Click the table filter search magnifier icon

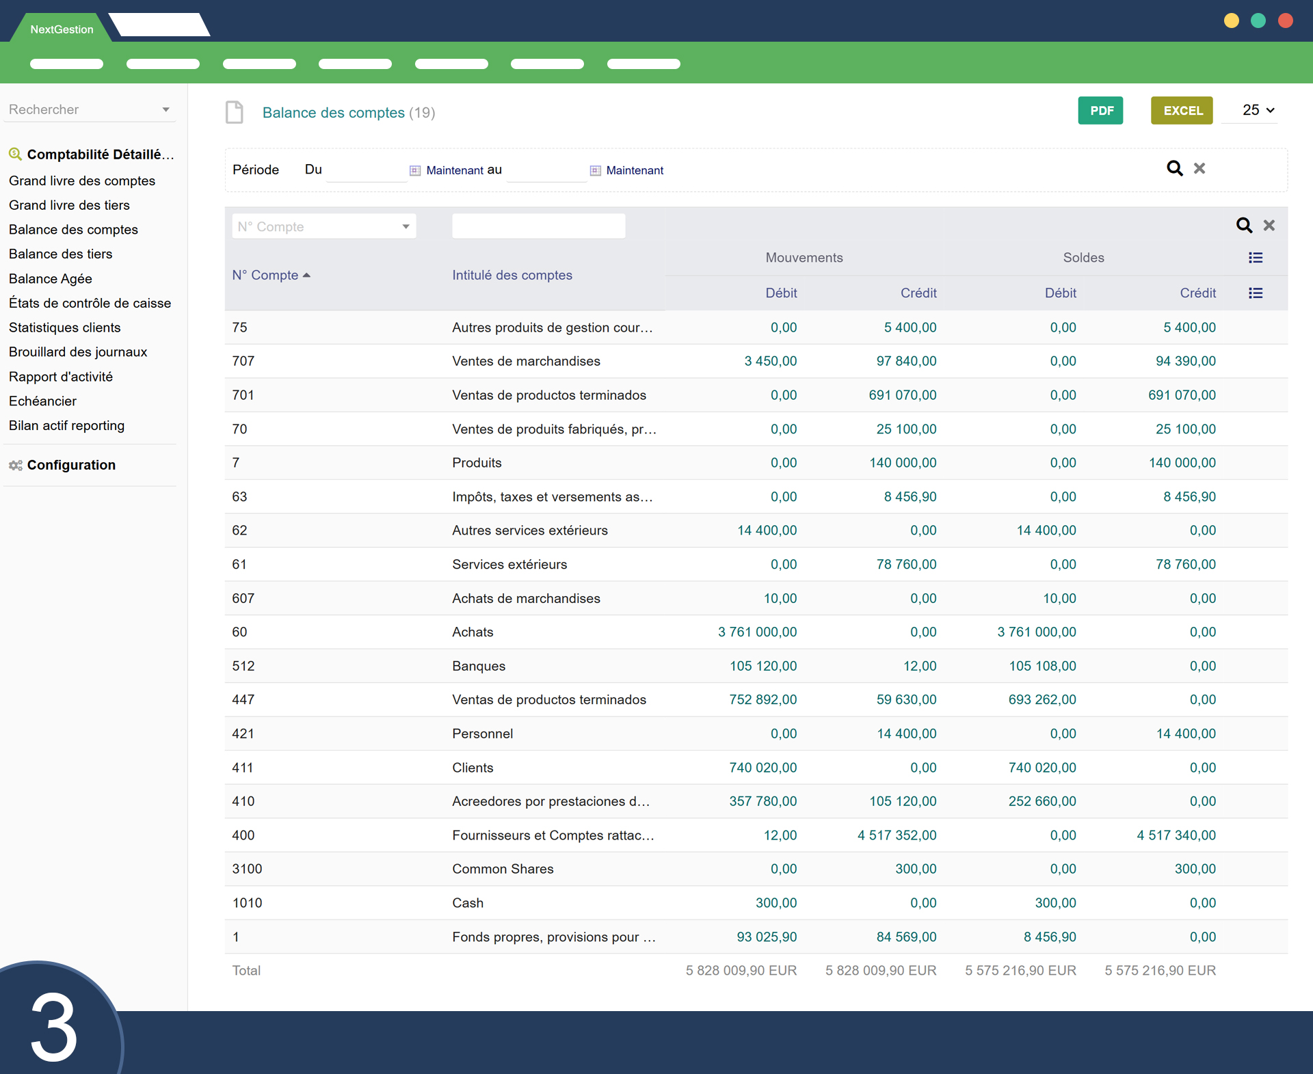(1244, 225)
